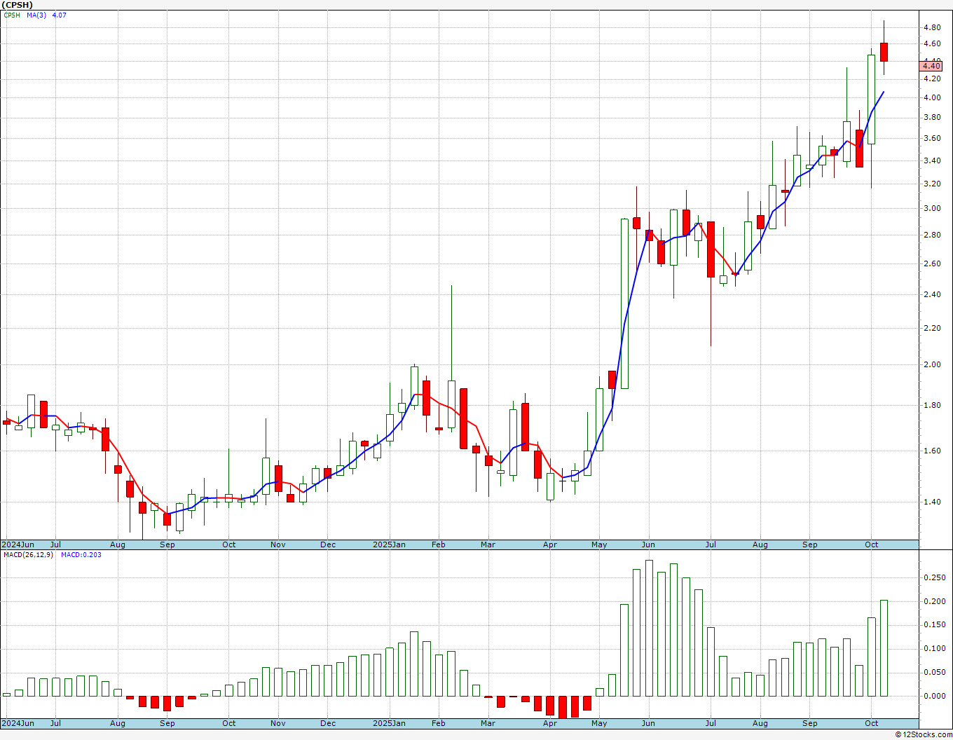Click the 4.80 price axis label
953x740 pixels.
click(932, 28)
